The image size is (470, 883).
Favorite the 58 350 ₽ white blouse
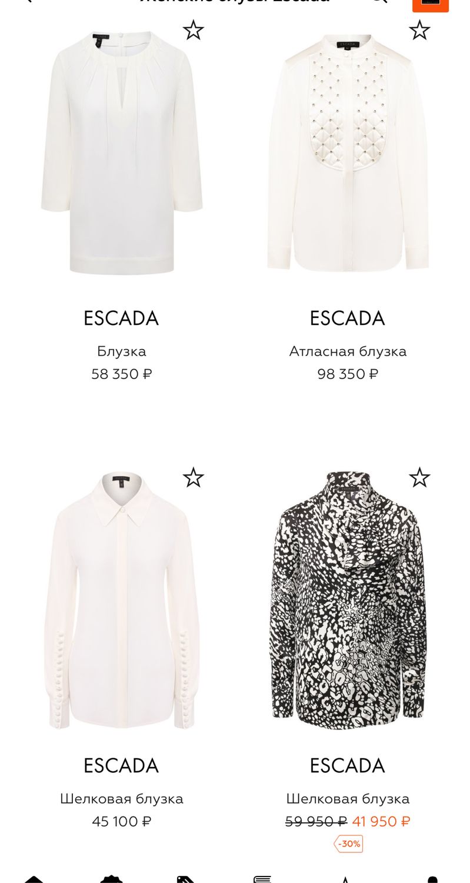pos(193,30)
